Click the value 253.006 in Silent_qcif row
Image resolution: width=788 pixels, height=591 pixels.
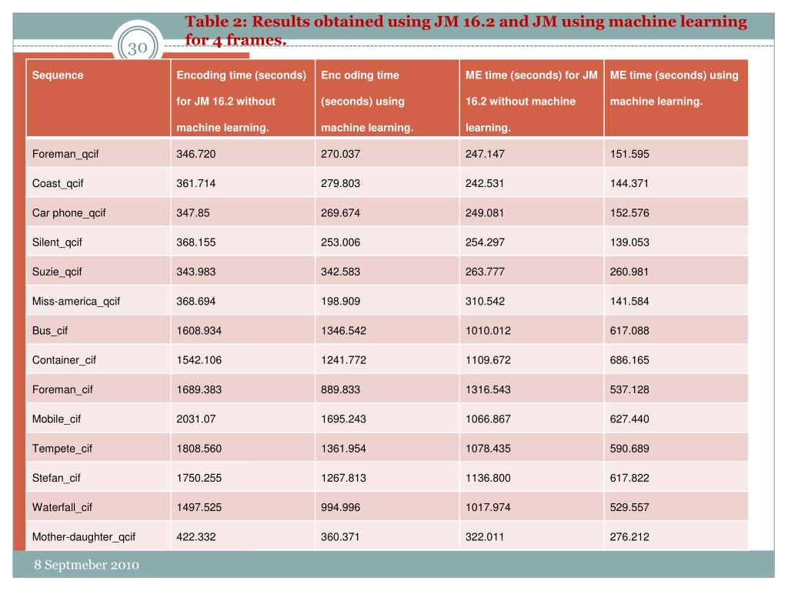click(x=341, y=242)
